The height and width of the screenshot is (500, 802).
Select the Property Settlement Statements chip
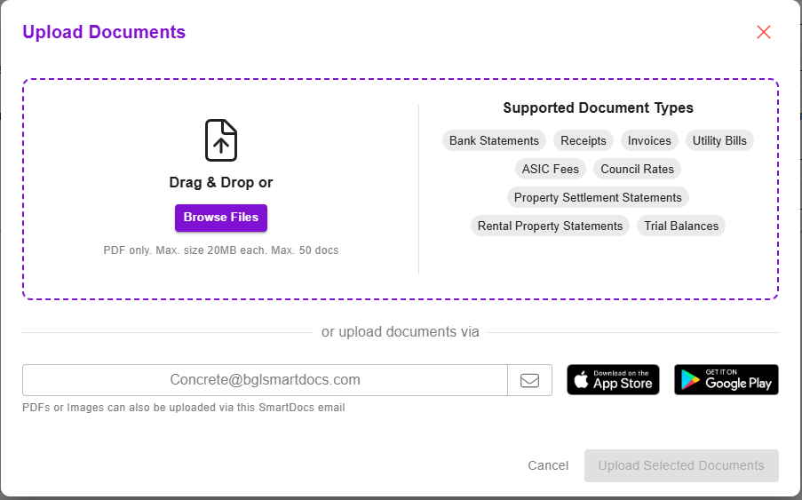pos(598,198)
